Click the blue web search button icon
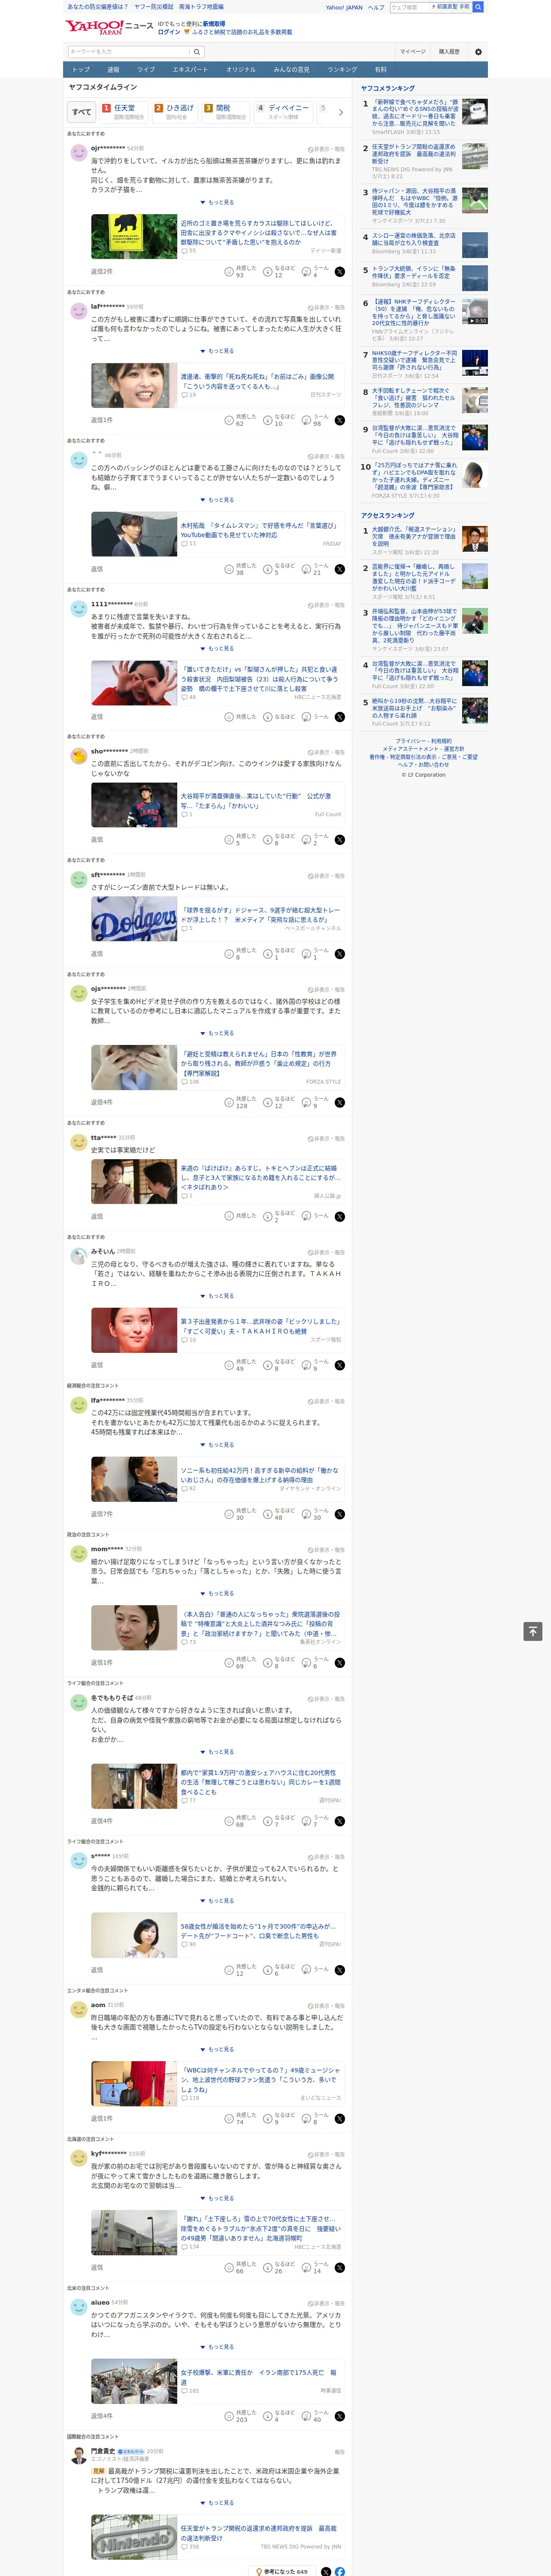551x2576 pixels. [x=478, y=7]
